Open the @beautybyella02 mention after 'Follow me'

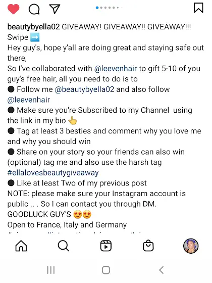84,89
